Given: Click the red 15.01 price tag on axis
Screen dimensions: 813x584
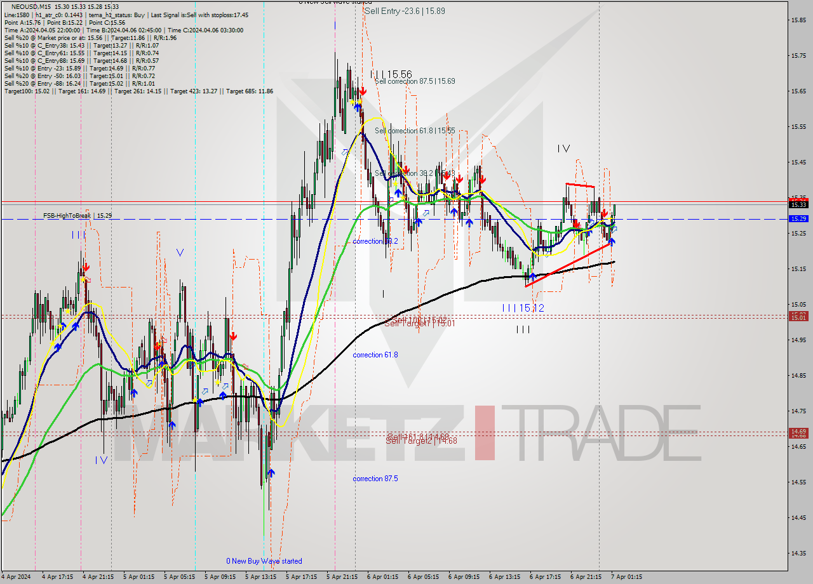Looking at the screenshot, I should (x=798, y=317).
